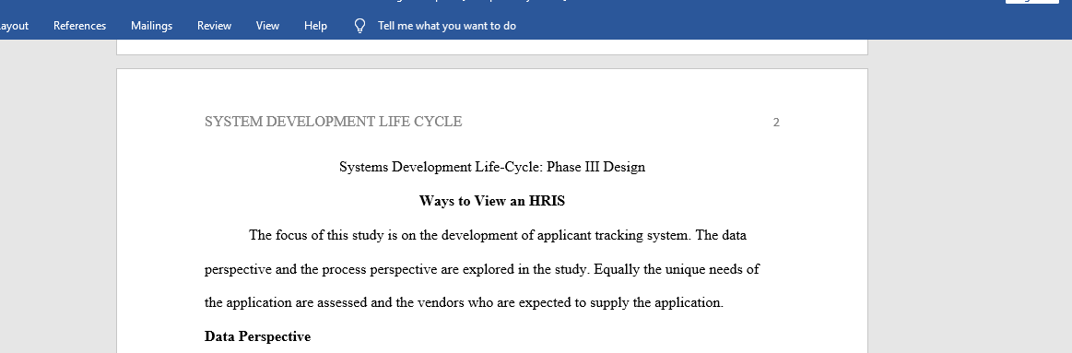The image size is (1072, 353).
Task: Open the Layout ribbon tab
Action: pyautogui.click(x=14, y=26)
